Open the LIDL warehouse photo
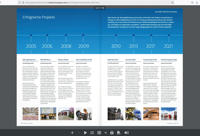This screenshot has height=136, width=200. (x=30, y=114)
